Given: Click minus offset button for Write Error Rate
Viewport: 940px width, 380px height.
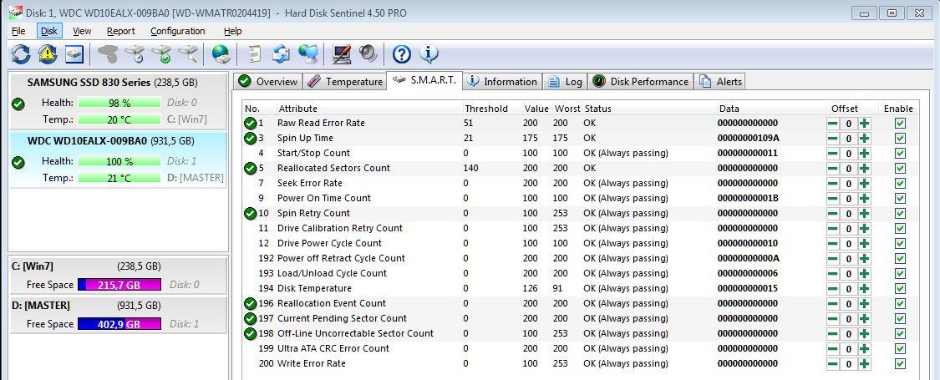Looking at the screenshot, I should (833, 363).
